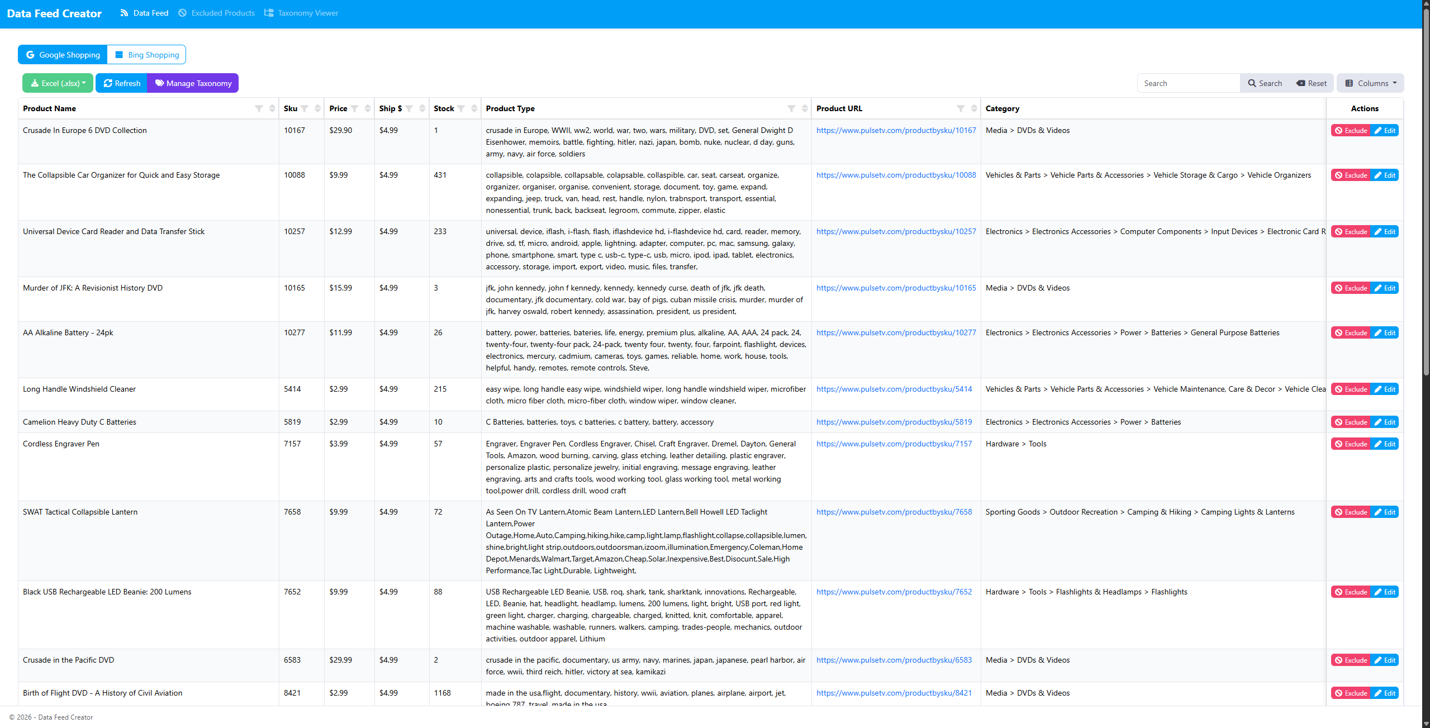Edit Black USB Rechargeable LED Beanie

coord(1385,592)
